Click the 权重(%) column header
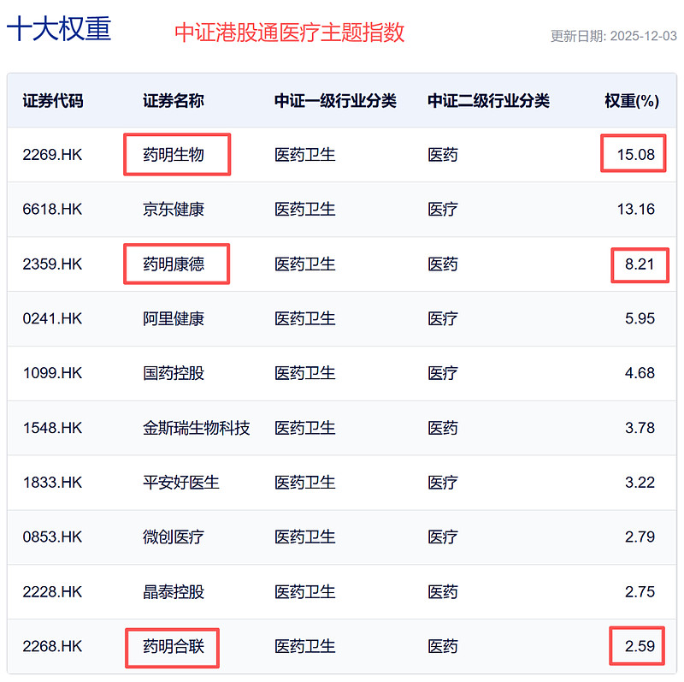This screenshot has width=684, height=682. (x=632, y=101)
